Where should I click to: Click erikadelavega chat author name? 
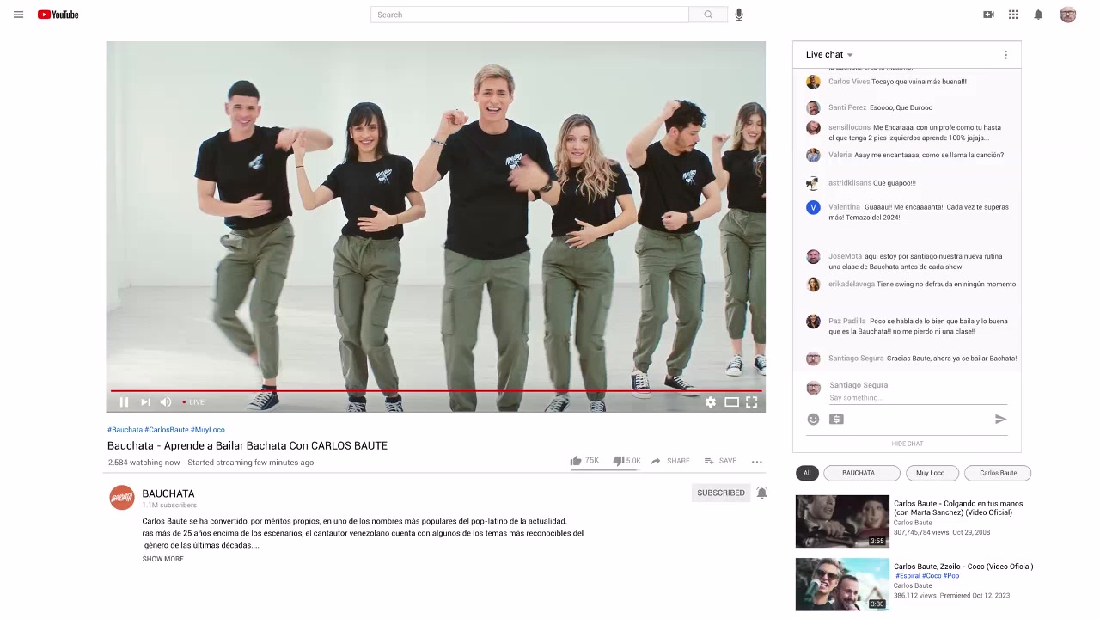852,285
